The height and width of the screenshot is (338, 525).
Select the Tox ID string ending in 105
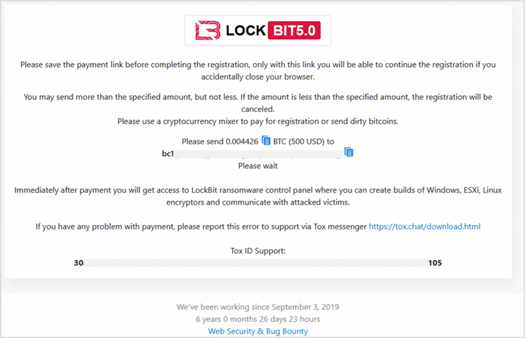[258, 263]
